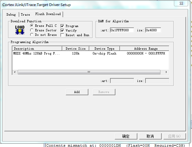This screenshot has width=192, height=147.
Task: Click the algorithm Size input field
Action: pyautogui.click(x=157, y=81)
